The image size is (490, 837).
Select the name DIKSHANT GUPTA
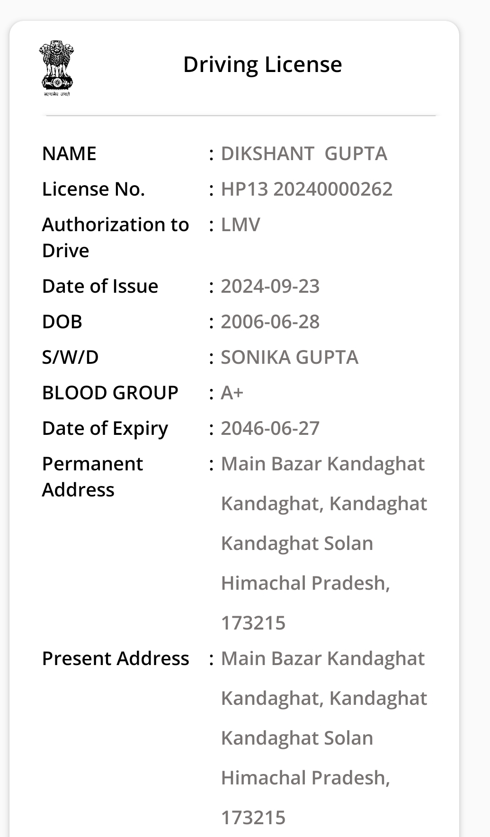pyautogui.click(x=304, y=153)
